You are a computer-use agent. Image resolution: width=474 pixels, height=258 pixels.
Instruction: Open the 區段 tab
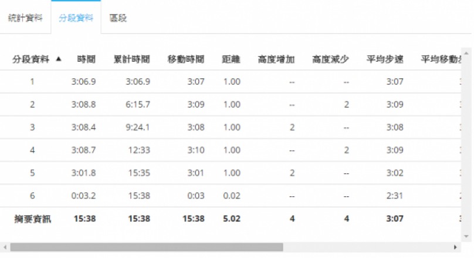[118, 18]
